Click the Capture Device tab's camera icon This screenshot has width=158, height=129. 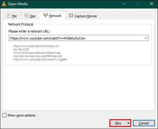coord(71,15)
